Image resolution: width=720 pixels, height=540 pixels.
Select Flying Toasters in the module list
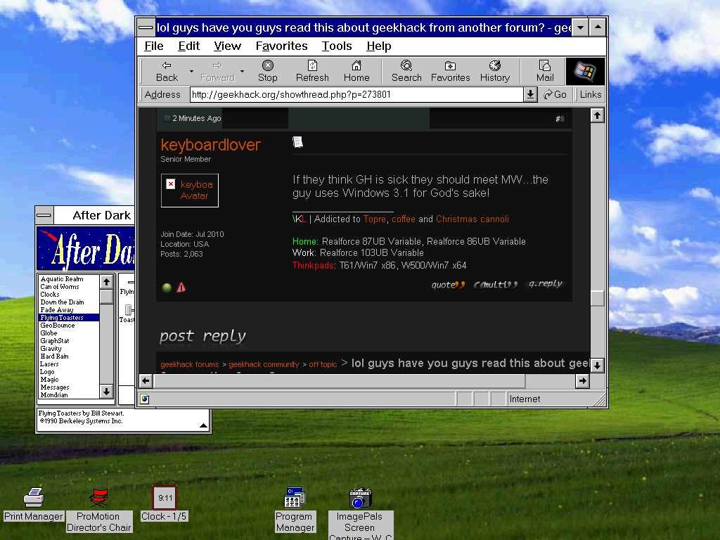(x=62, y=318)
